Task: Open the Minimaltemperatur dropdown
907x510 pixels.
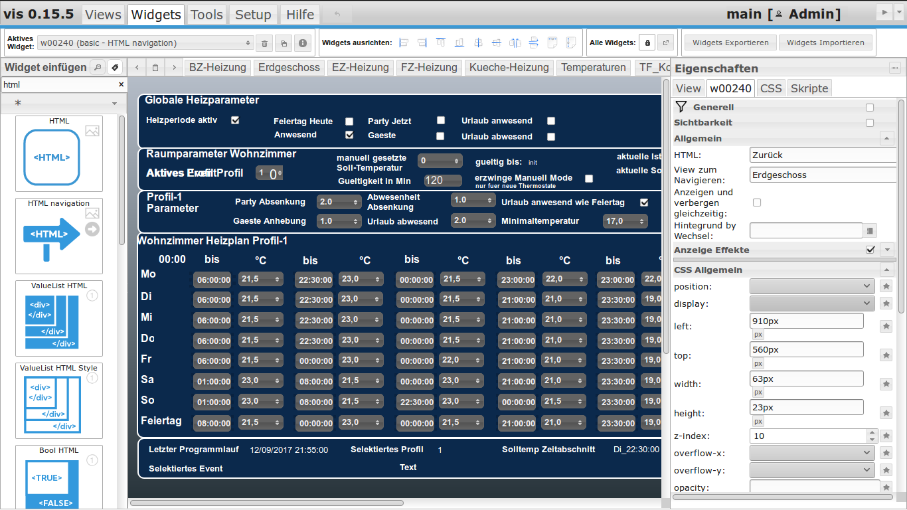Action: click(x=625, y=221)
